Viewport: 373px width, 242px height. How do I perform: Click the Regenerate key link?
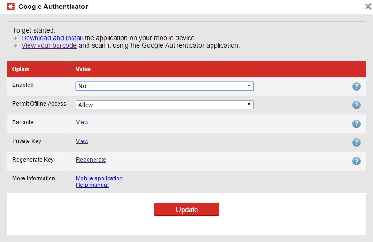coord(91,160)
